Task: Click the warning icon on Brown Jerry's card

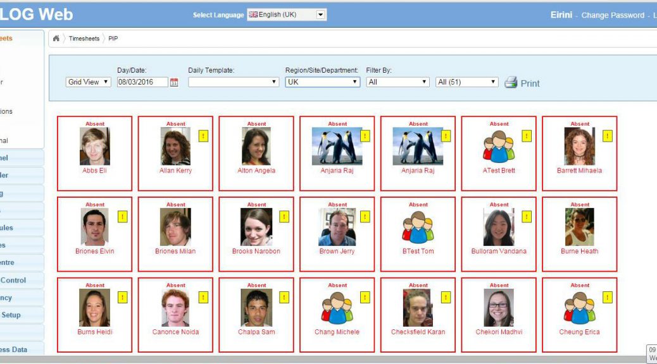Action: 365,217
